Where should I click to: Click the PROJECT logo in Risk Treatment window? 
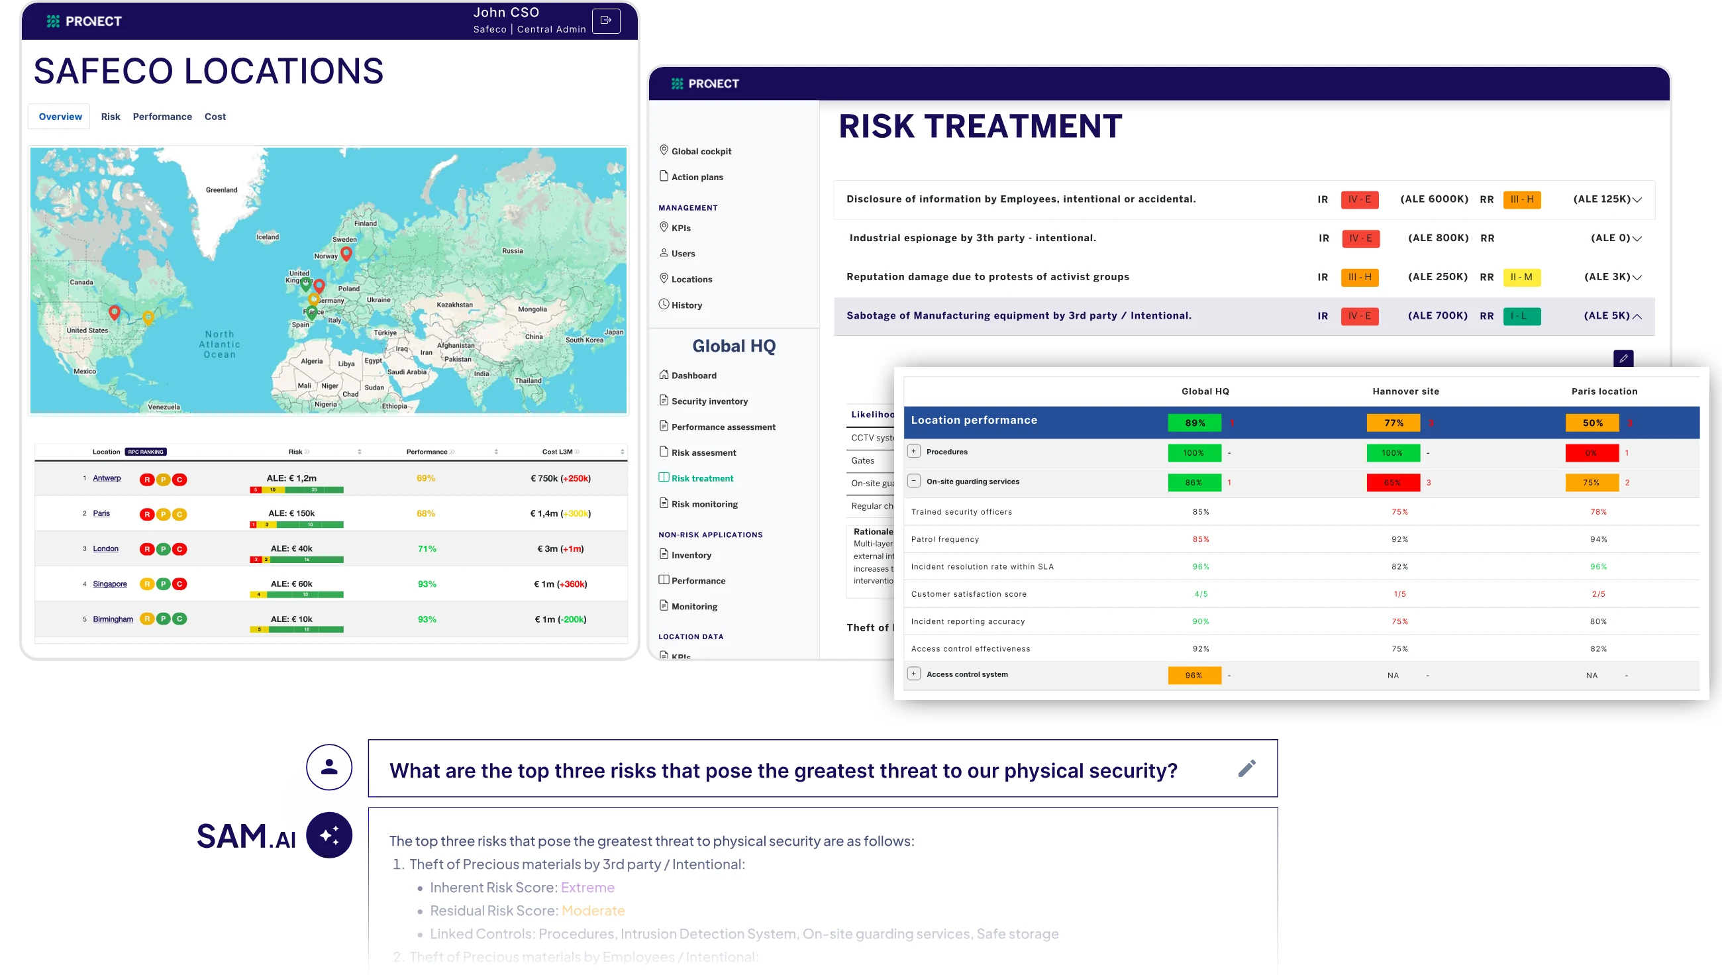coord(705,83)
